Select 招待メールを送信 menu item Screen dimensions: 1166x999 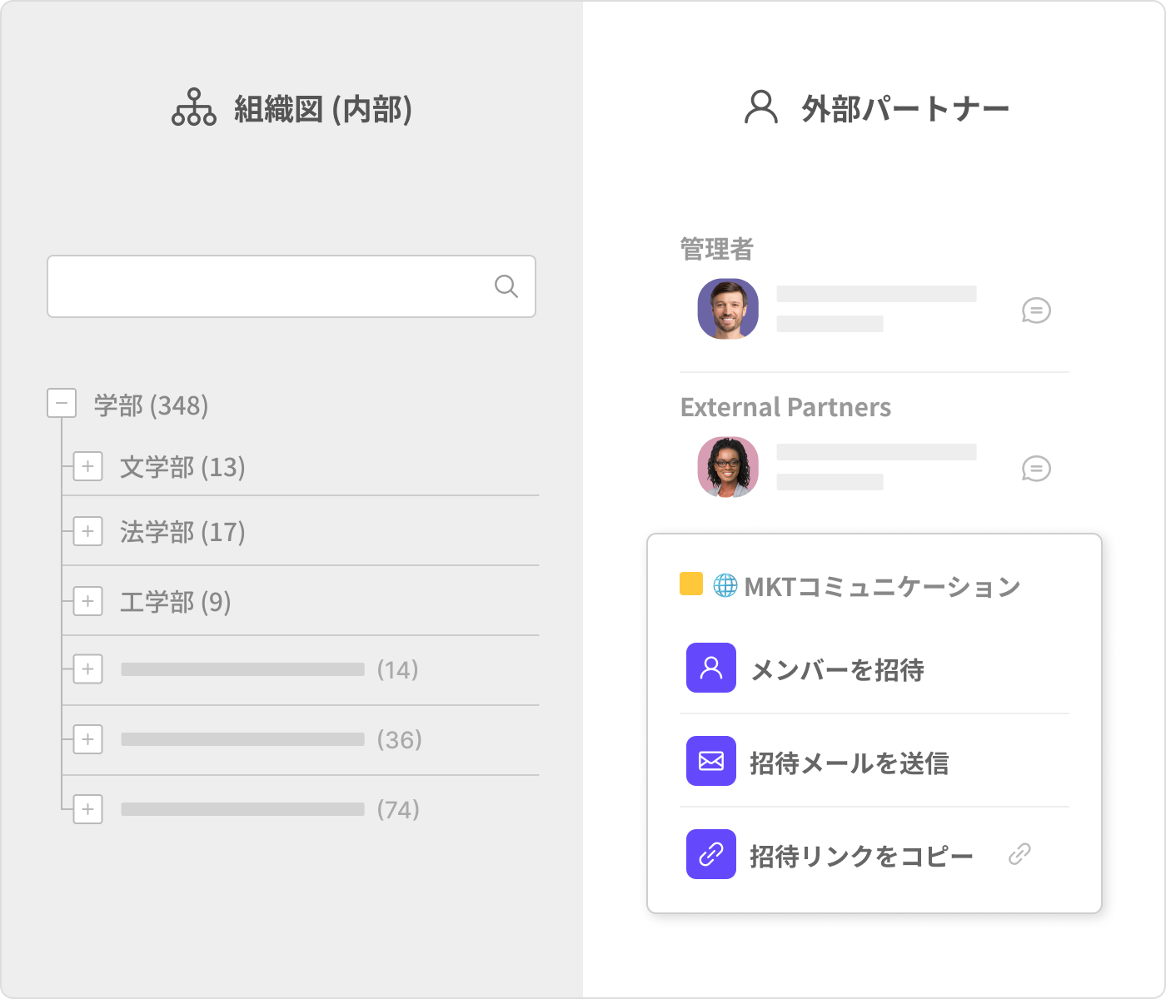[x=849, y=763]
